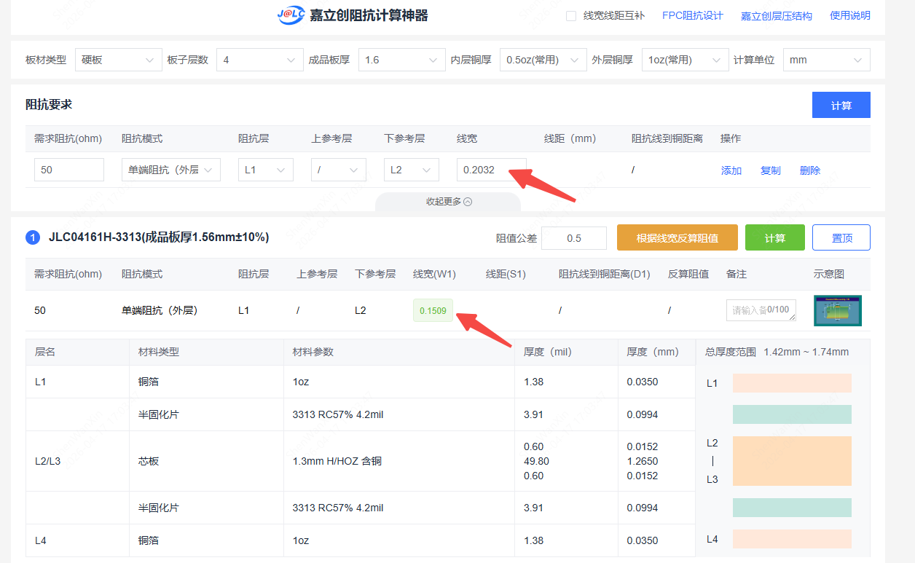Toggle 线宽线距互补 checkbox
This screenshot has width=915, height=563.
pos(571,16)
